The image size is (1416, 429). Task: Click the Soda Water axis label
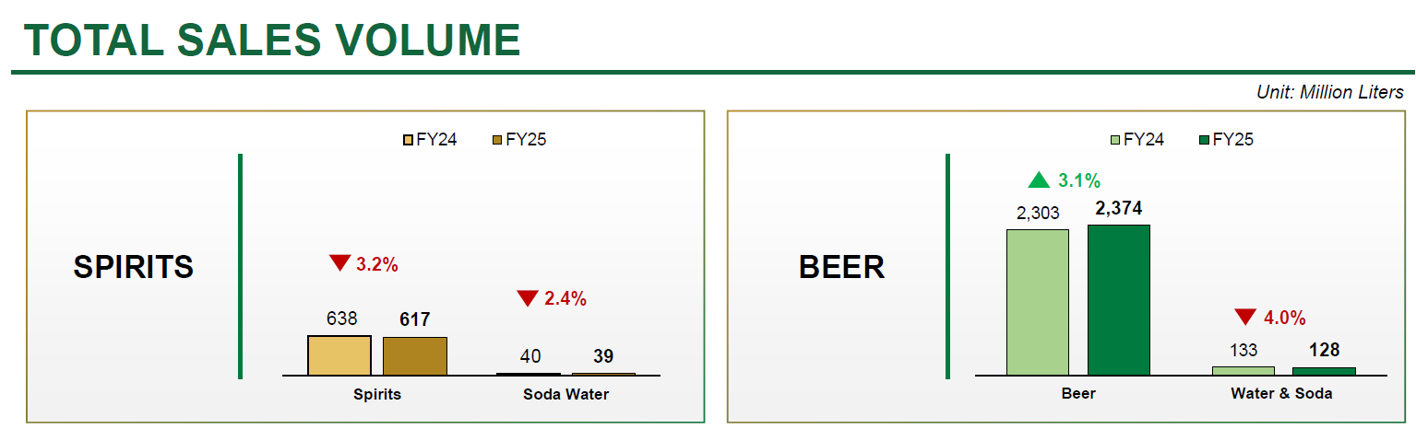[x=565, y=394]
